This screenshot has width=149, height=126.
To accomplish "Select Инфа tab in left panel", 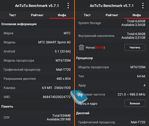I will click(62, 15).
